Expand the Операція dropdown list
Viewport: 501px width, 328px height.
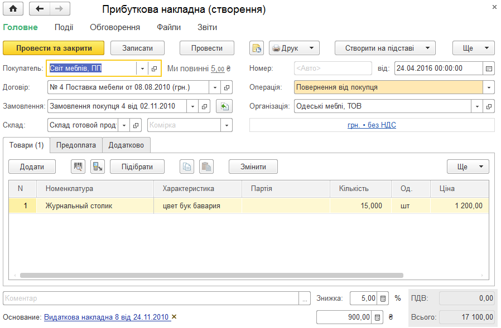[489, 87]
